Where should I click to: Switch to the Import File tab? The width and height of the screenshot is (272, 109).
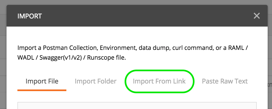click(42, 81)
